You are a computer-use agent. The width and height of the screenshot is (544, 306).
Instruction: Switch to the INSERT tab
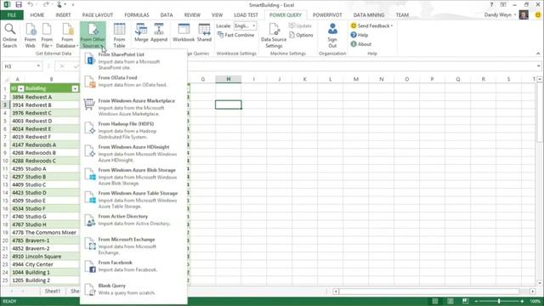63,15
